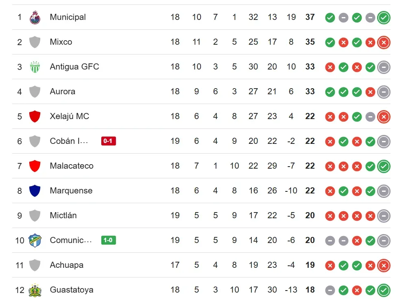
Task: Click the Malacateco red shield icon
Action: (35, 166)
